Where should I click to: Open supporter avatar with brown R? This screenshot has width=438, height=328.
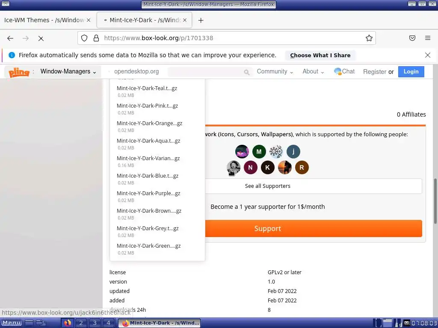coord(302,167)
